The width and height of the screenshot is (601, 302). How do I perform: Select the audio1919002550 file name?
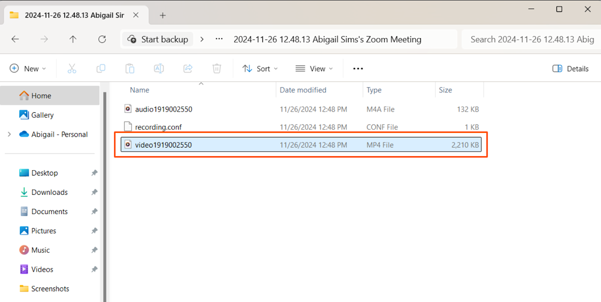click(x=164, y=109)
